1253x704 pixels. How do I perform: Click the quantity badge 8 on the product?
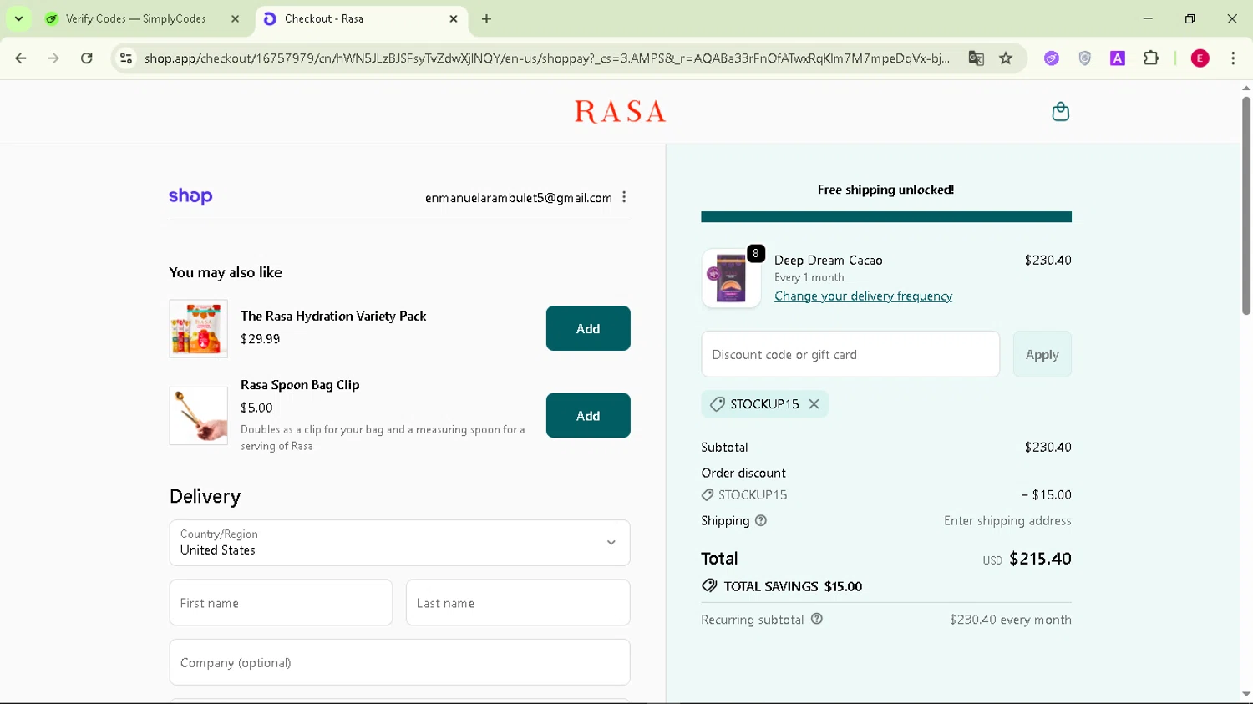(x=756, y=253)
